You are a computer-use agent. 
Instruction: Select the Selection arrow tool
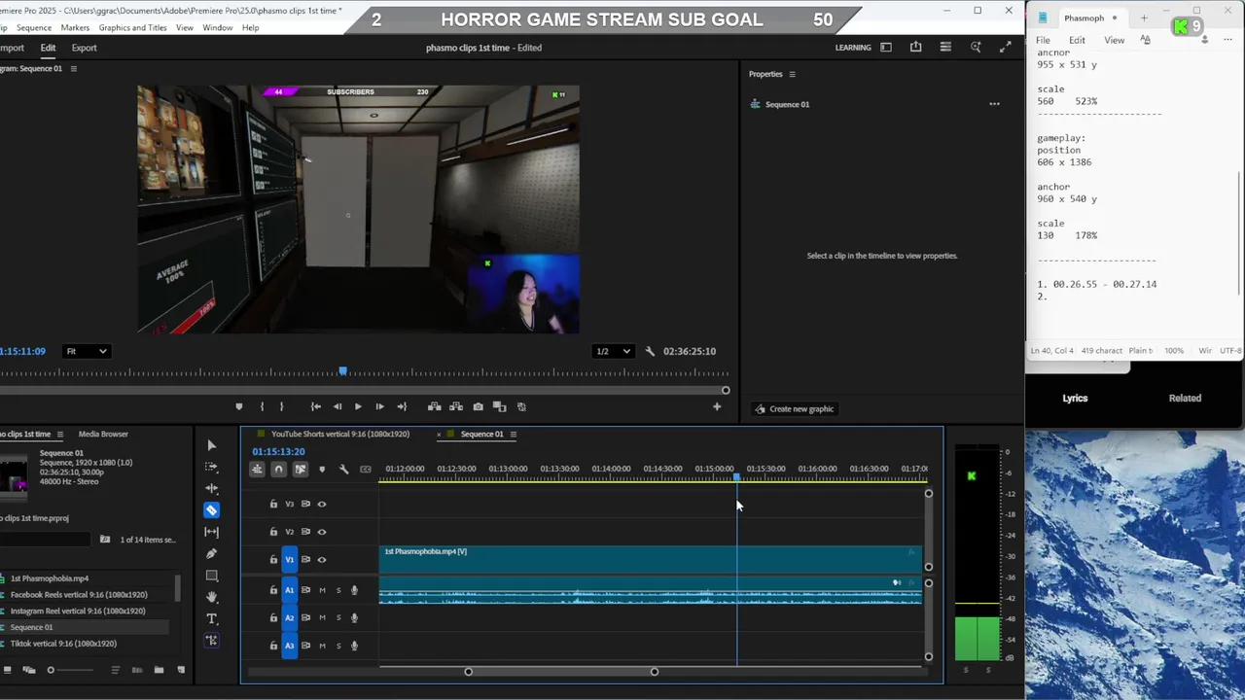(x=211, y=445)
